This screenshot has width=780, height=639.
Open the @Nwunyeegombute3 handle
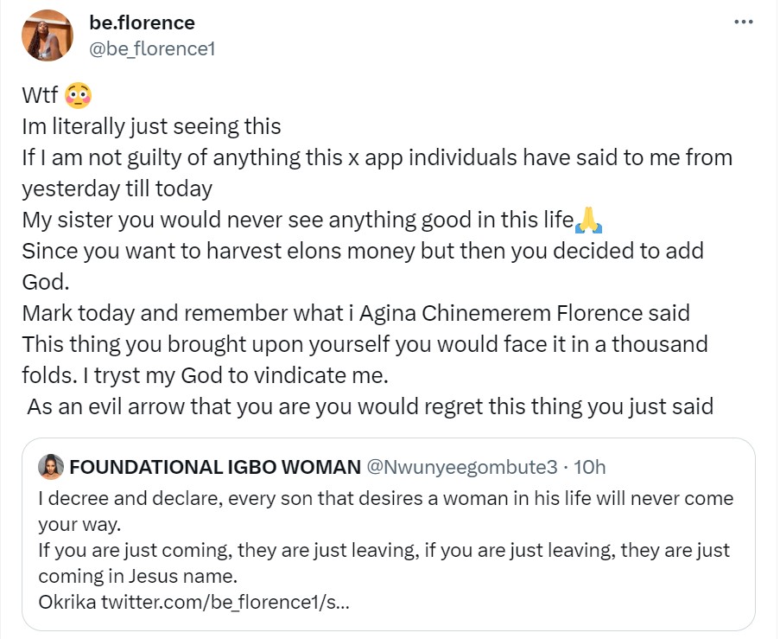[x=463, y=468]
